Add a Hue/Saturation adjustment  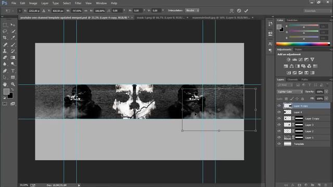(x=286, y=66)
